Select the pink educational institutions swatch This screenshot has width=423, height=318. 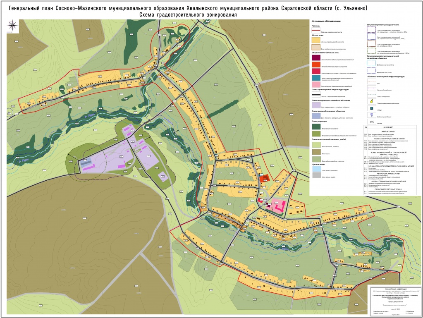coord(316,84)
